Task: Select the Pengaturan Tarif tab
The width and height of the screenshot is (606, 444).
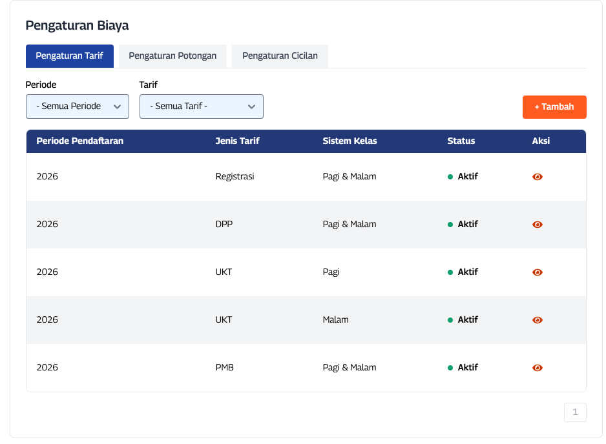Action: point(70,56)
